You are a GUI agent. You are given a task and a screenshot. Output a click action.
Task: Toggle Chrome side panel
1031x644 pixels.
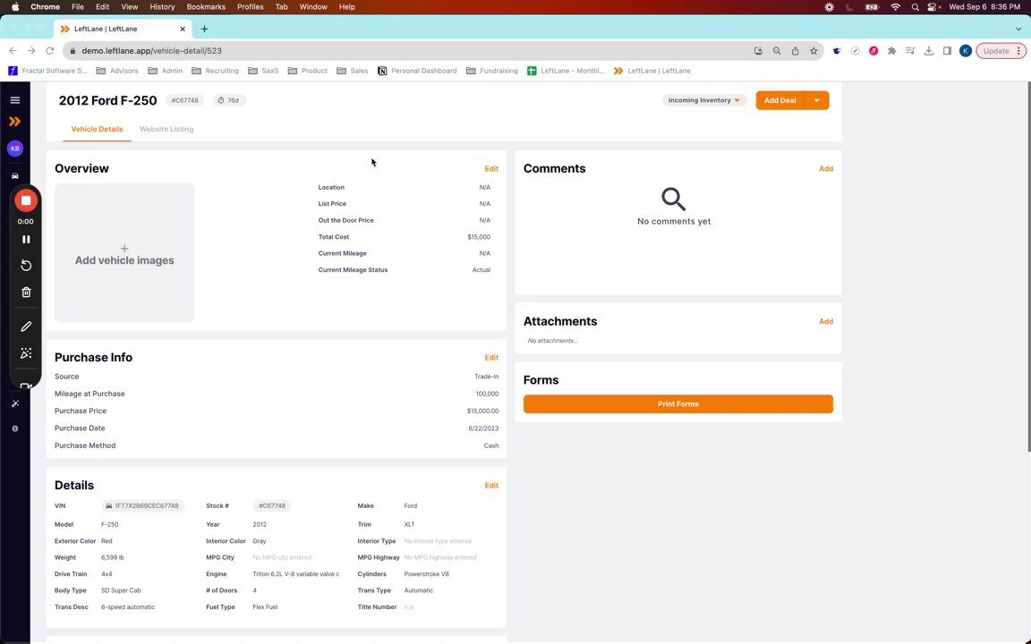click(x=948, y=51)
